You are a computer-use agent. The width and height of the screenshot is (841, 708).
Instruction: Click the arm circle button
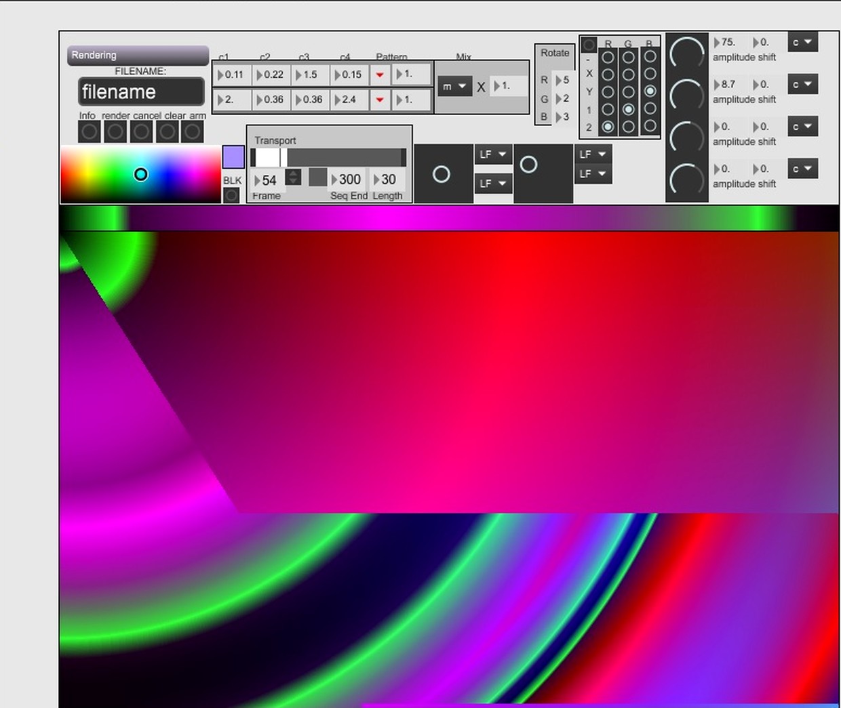(x=193, y=131)
